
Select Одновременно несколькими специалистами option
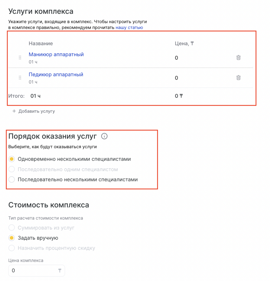coord(12,159)
